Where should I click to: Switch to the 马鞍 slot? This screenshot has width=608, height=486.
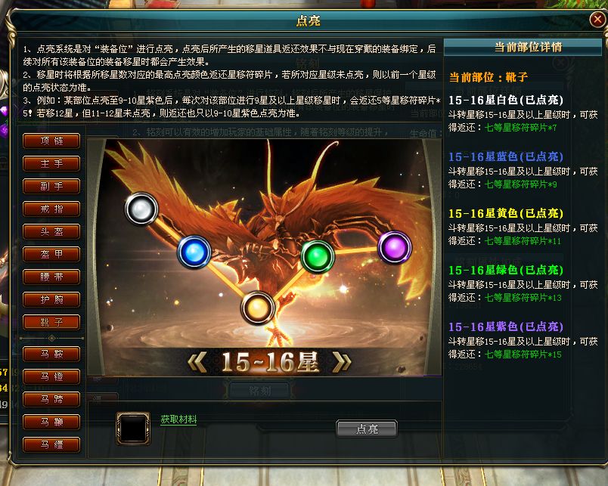(51, 354)
